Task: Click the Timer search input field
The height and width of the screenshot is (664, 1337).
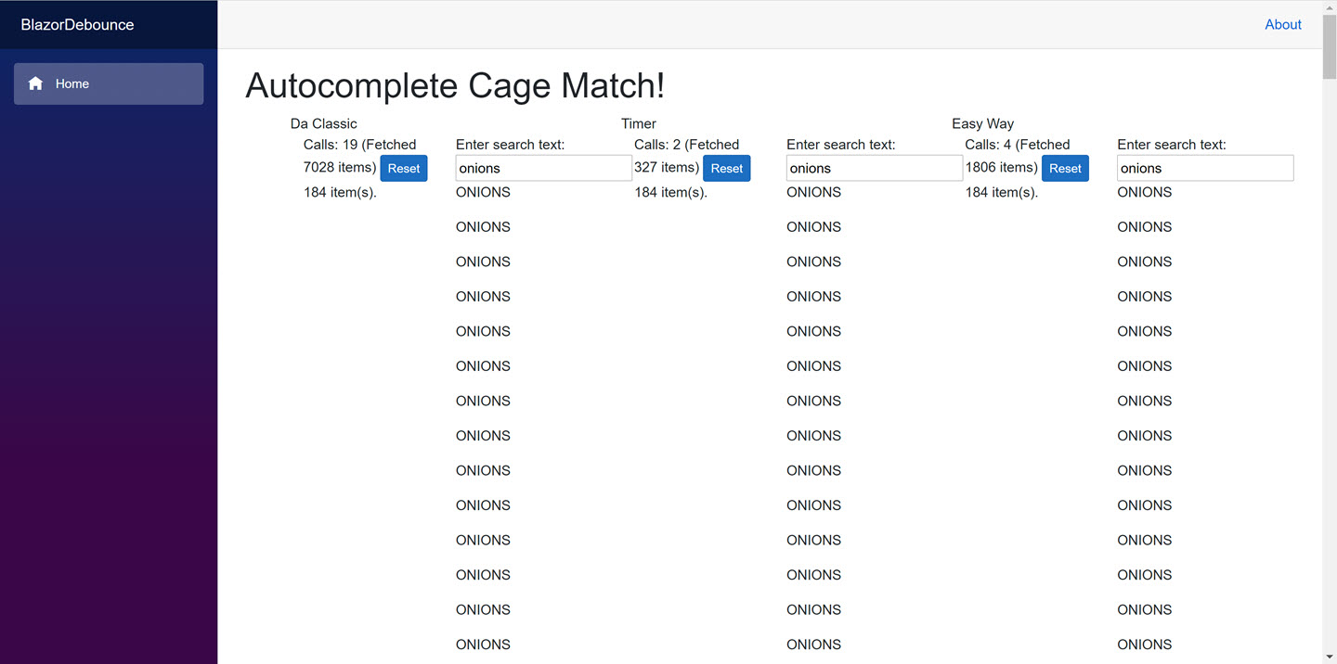Action: point(874,168)
